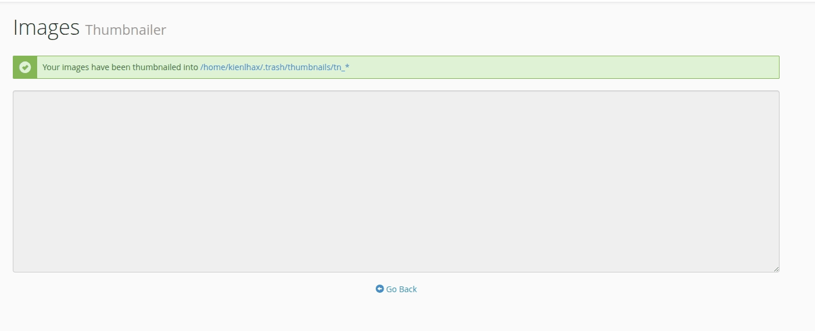Click the Go Back link

(396, 289)
